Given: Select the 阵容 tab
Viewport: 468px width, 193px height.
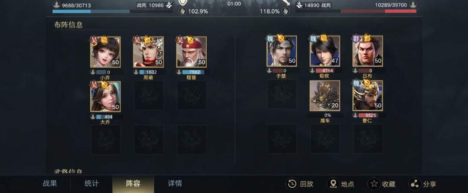Looking at the screenshot, I should (x=133, y=184).
